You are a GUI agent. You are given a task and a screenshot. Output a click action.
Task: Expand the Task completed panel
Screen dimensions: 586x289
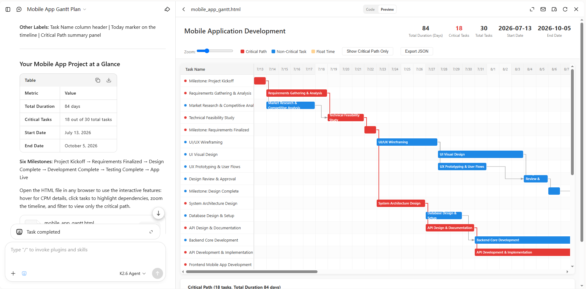[x=151, y=232]
